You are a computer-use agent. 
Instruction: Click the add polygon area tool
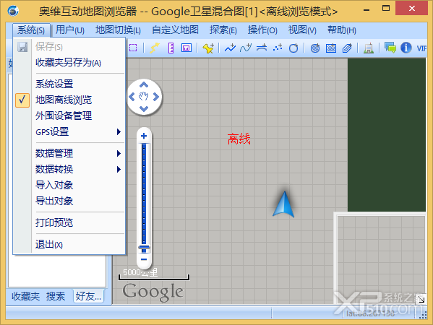pyautogui.click(x=347, y=48)
